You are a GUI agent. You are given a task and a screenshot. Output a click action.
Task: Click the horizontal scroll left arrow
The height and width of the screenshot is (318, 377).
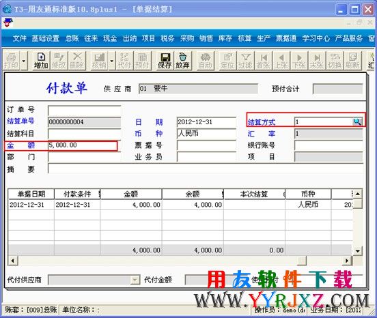[13, 261]
